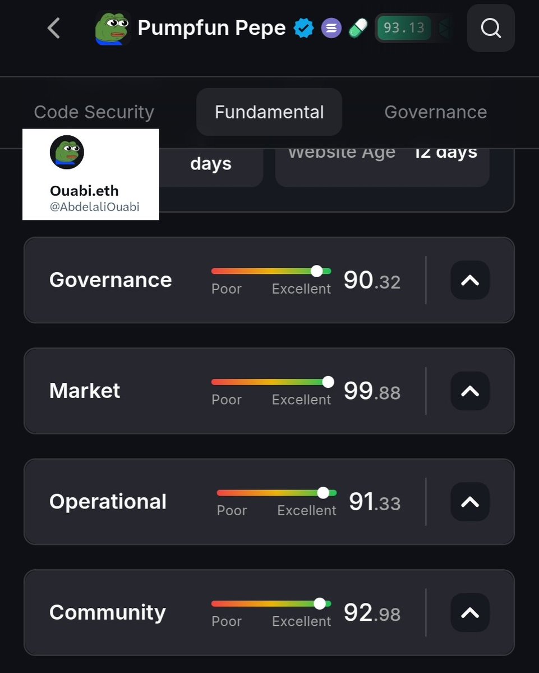Click the blue verified badge
Viewport: 539px width, 673px height.
click(303, 28)
